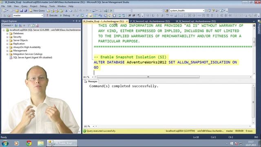Click the Start debugging play icon
The width and height of the screenshot is (261, 147).
click(111, 11)
